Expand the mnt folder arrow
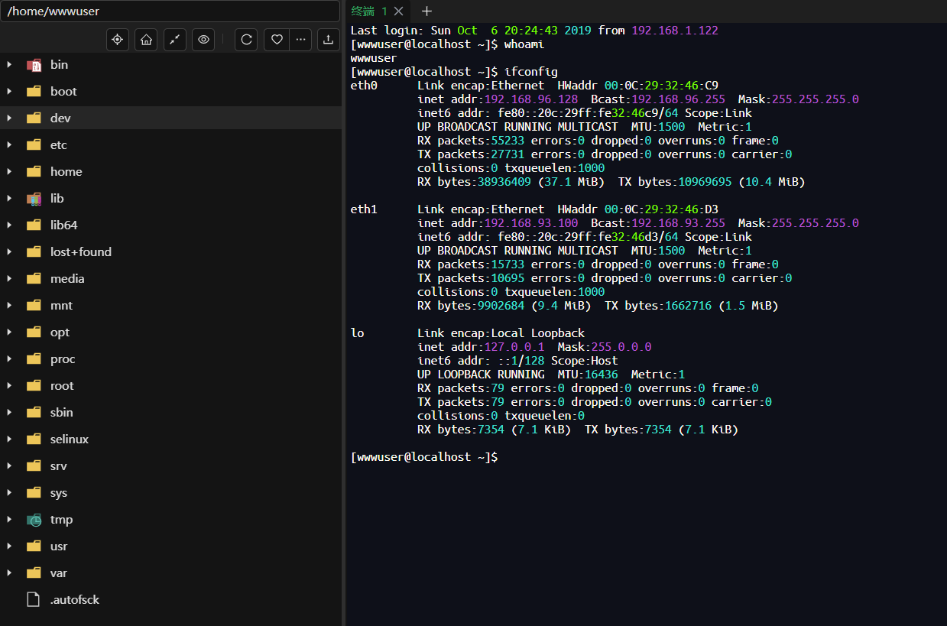This screenshot has width=947, height=626. click(x=9, y=305)
